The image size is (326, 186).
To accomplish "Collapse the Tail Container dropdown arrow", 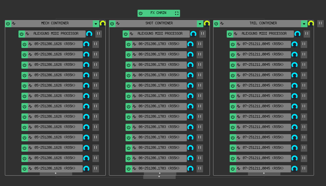I will (304, 24).
